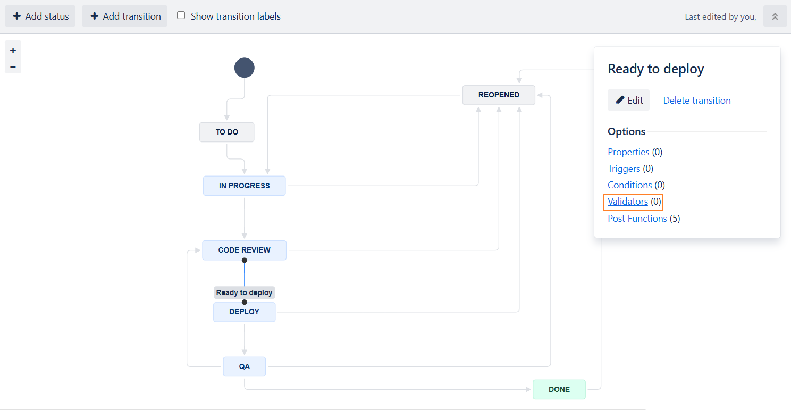Zoom in with the plus button
Image resolution: width=791 pixels, height=410 pixels.
13,51
